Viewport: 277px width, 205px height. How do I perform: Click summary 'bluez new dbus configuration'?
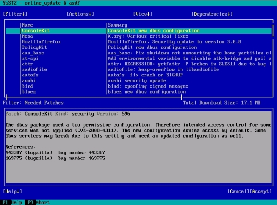coord(147,92)
